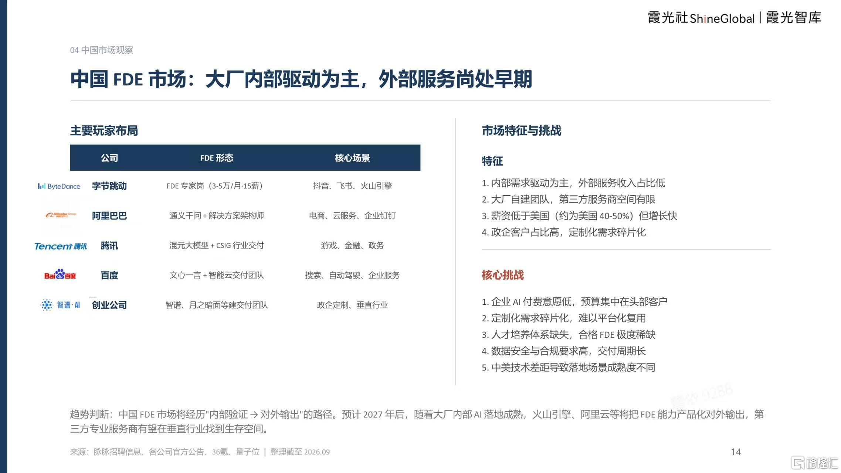This screenshot has width=841, height=473.
Task: Click 政企客户占比高，定制化需求碎片化
Action: coord(564,232)
